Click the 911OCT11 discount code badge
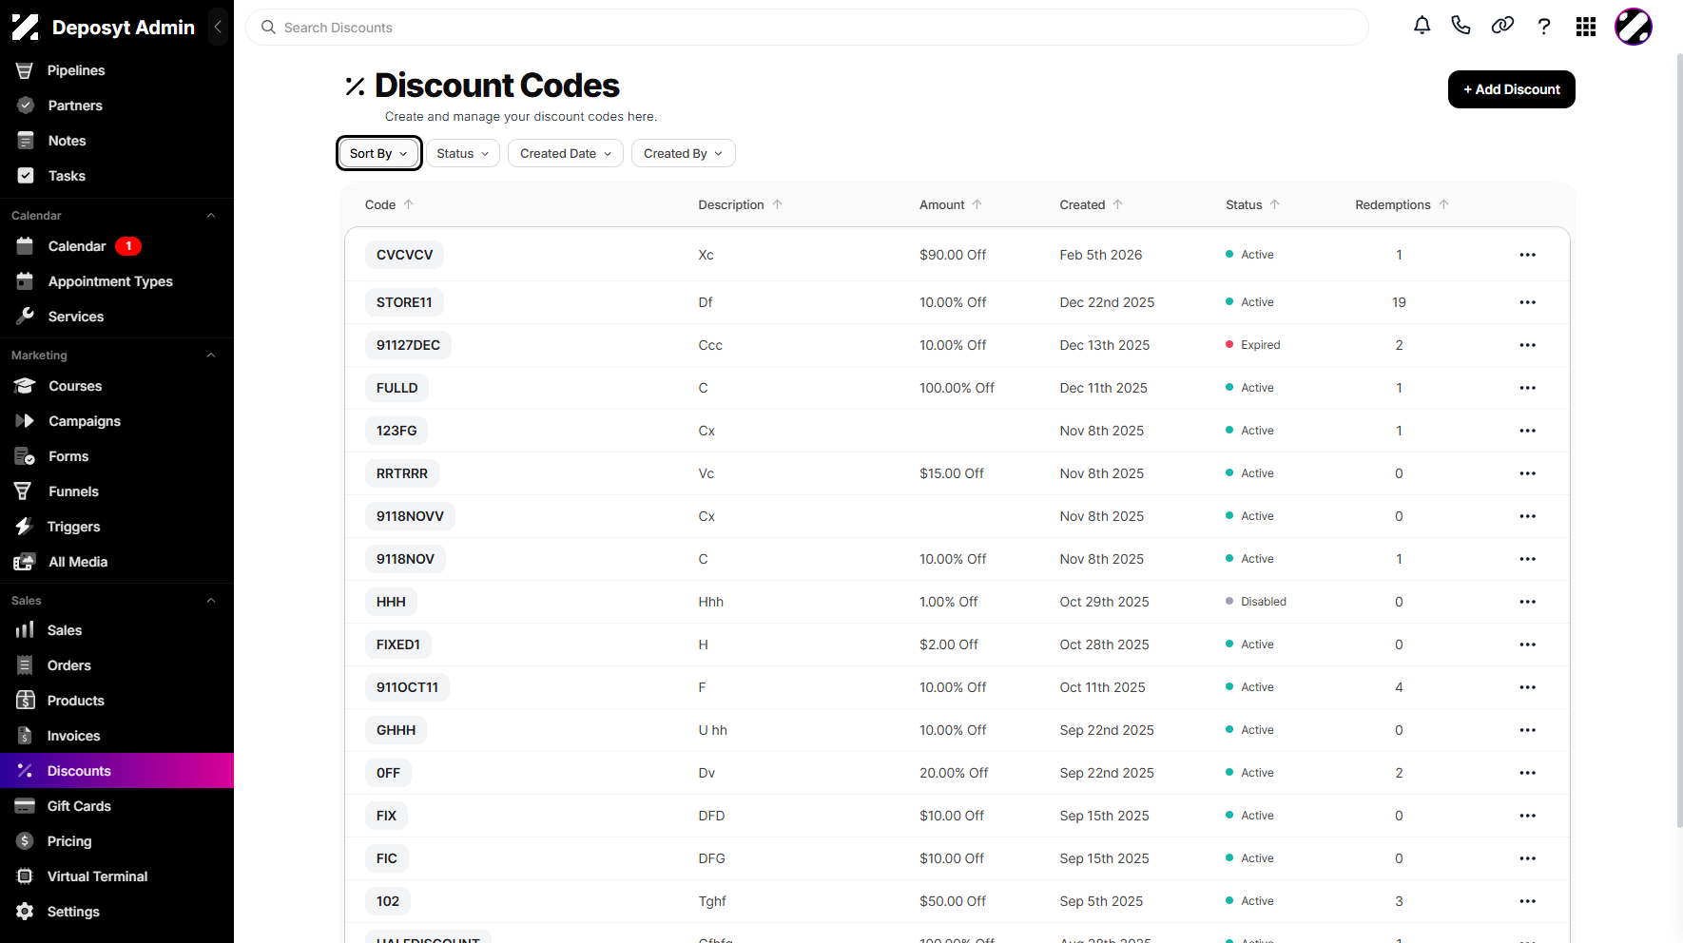The width and height of the screenshot is (1683, 943). click(407, 687)
